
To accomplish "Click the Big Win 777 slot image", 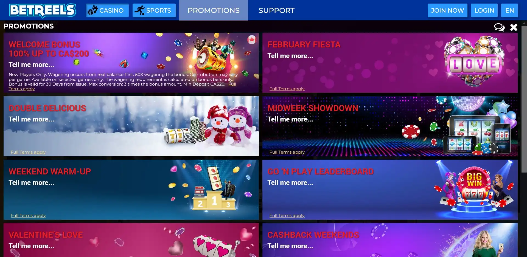I will pyautogui.click(x=474, y=189).
